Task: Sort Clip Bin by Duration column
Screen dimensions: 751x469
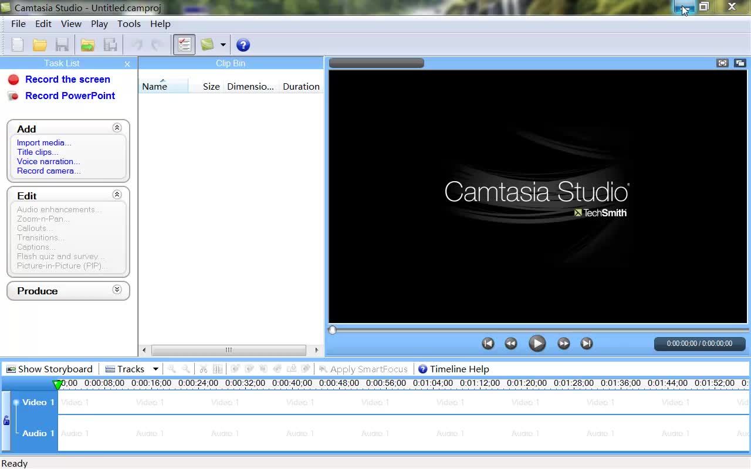Action: [x=301, y=86]
